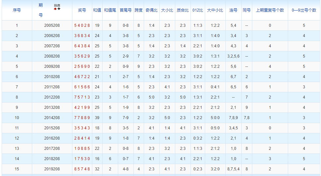Click winning number 8 5 7 4 8

(x=82, y=169)
